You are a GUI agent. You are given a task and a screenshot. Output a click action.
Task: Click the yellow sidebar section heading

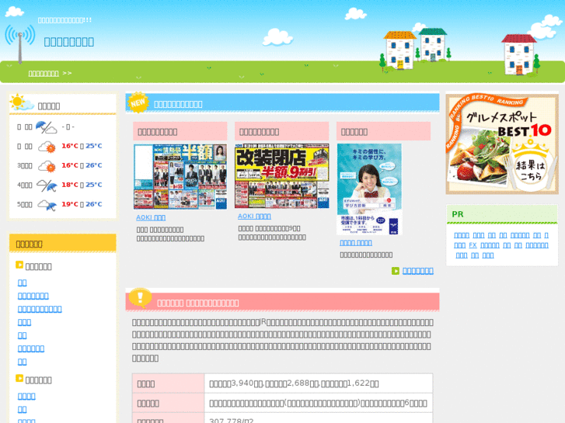[x=63, y=244]
